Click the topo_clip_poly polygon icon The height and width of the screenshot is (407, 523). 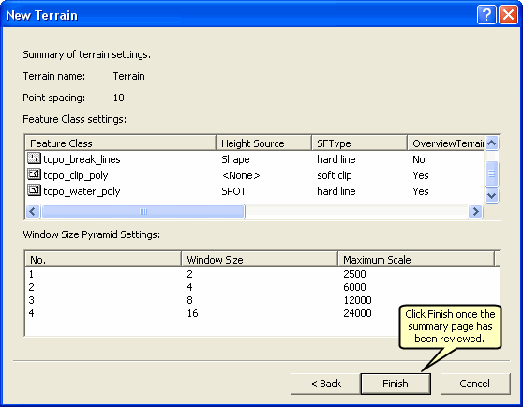pyautogui.click(x=34, y=174)
